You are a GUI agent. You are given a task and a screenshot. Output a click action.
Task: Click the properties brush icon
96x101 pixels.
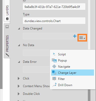[x=7, y=55]
